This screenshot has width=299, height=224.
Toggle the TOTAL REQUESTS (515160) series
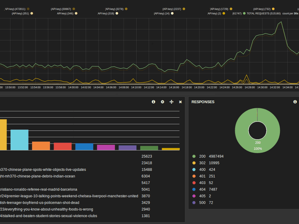(x=263, y=13)
